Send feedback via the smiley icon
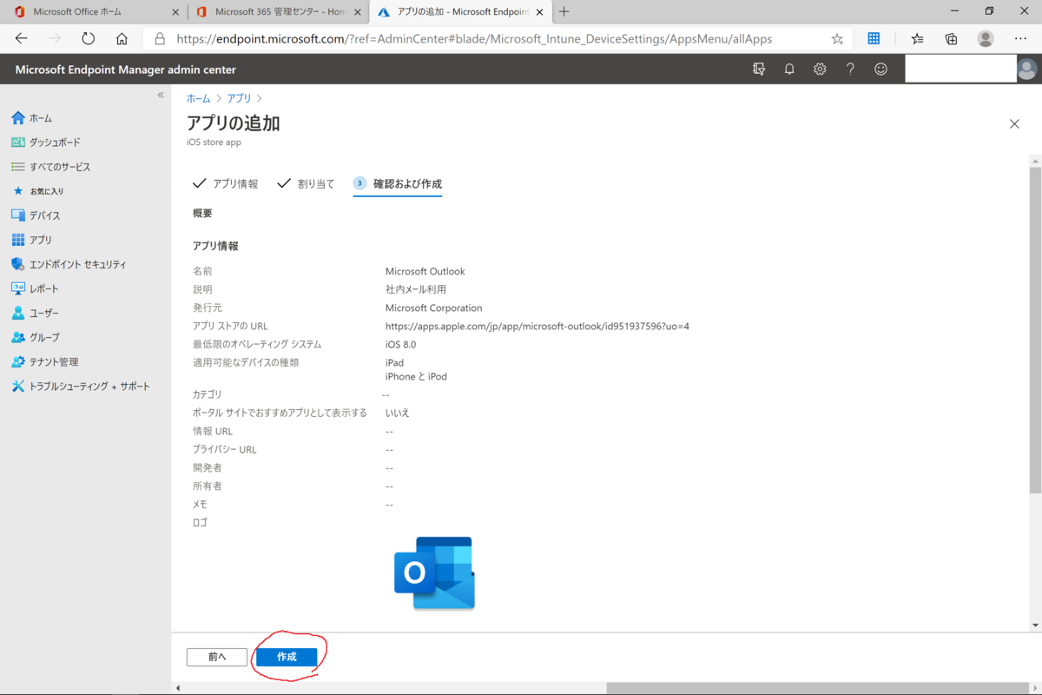 point(880,69)
